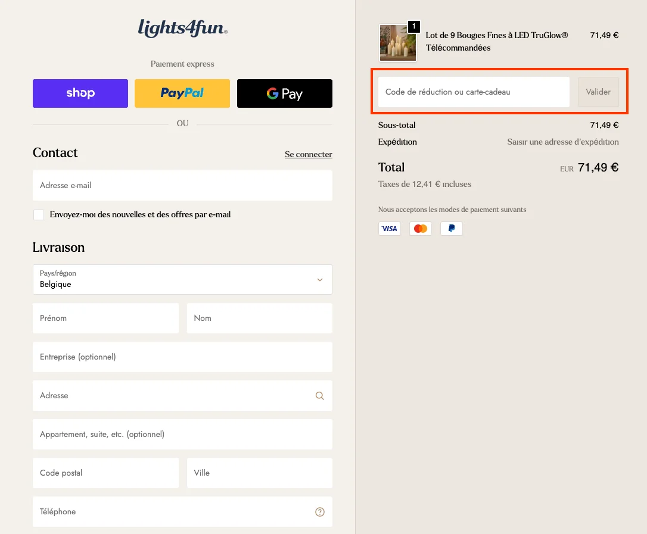Image resolution: width=647 pixels, height=534 pixels.
Task: Click the PayPal accepted payment icon
Action: pyautogui.click(x=451, y=228)
